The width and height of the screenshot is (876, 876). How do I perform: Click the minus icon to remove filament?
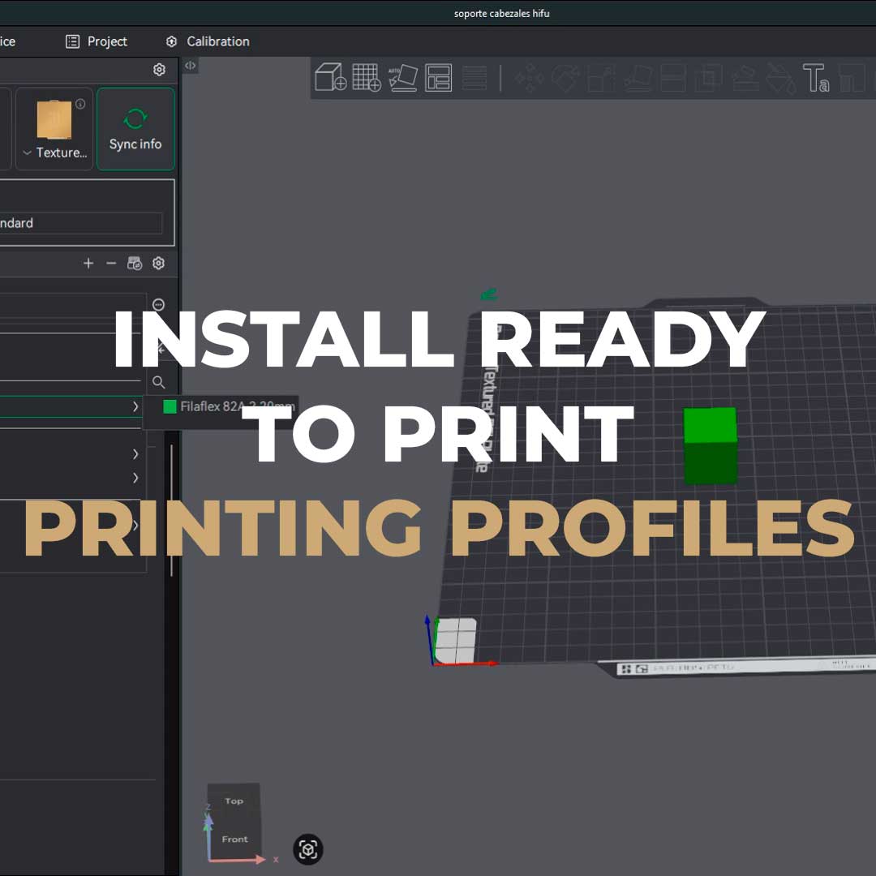pos(111,264)
